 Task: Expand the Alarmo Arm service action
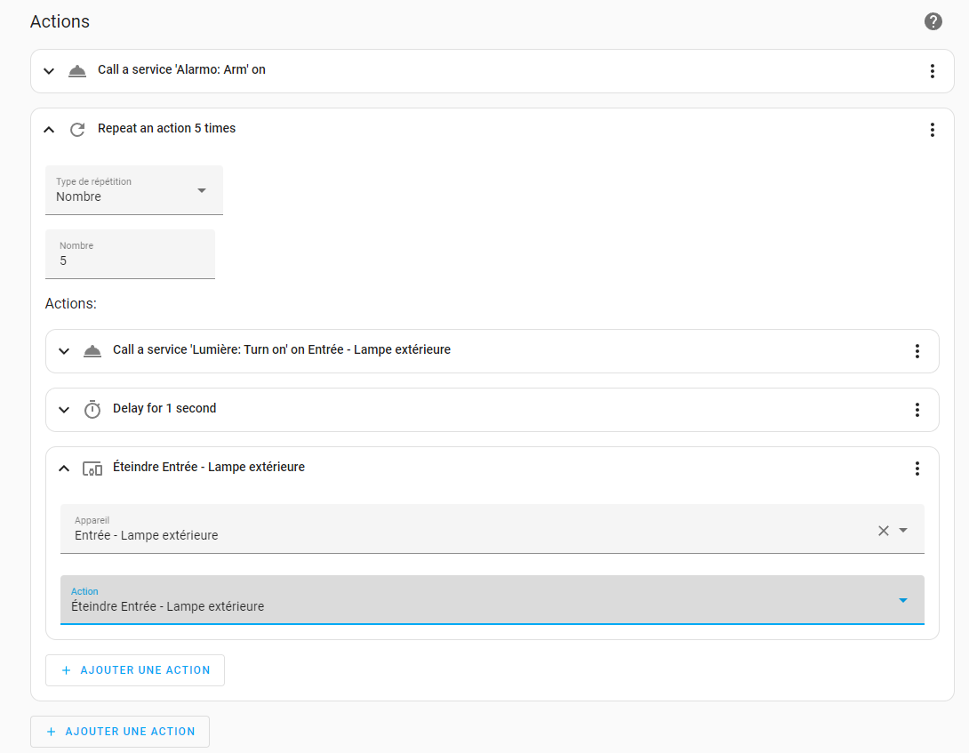coord(49,71)
